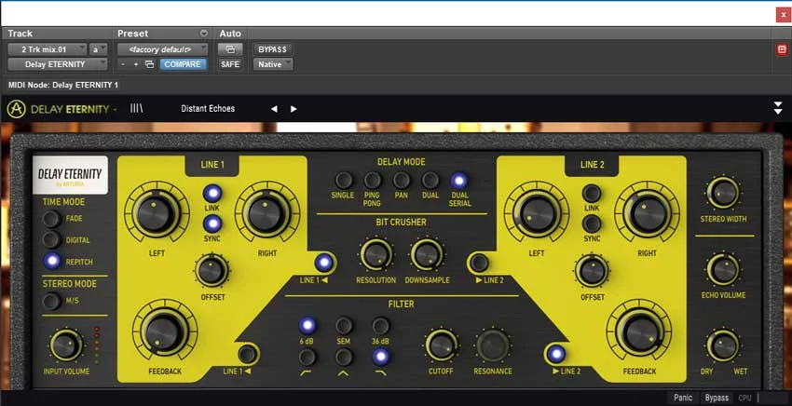Click the Arturia logo icon

pos(16,109)
